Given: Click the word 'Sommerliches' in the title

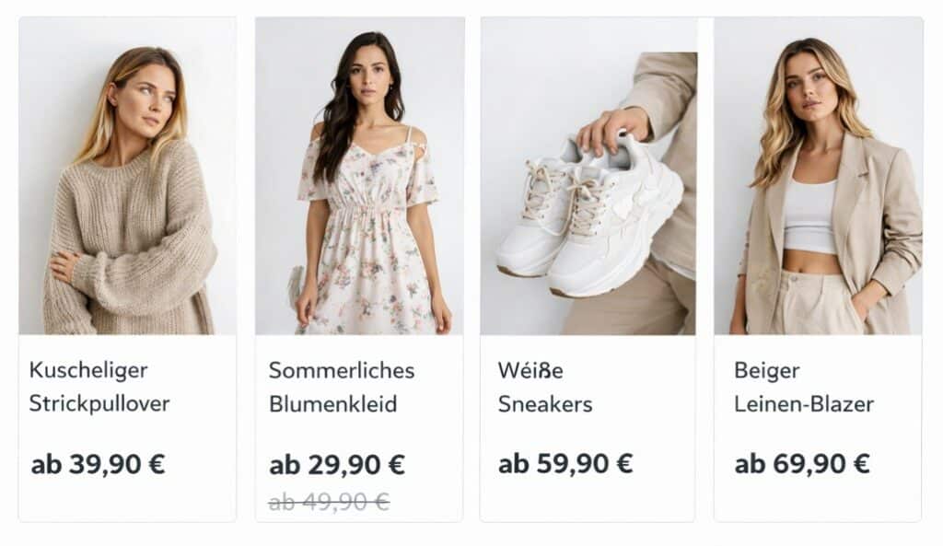Looking at the screenshot, I should (342, 370).
